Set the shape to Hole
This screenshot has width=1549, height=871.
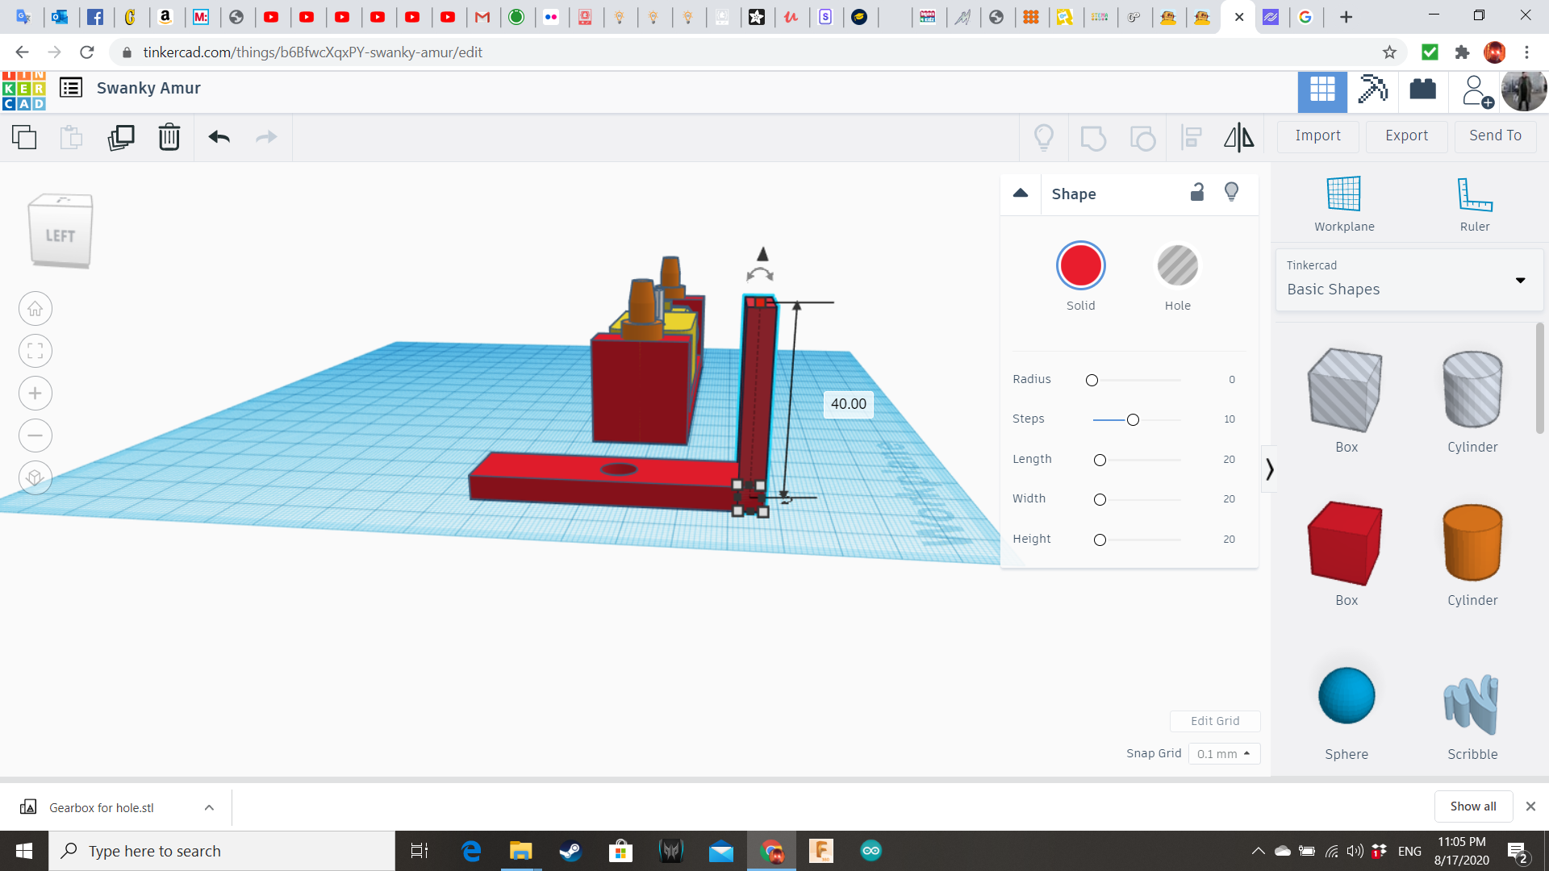tap(1177, 265)
